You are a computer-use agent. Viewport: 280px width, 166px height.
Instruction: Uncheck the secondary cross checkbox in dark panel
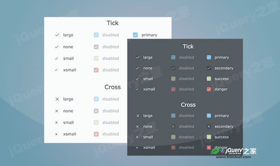pyautogui.click(x=209, y=126)
